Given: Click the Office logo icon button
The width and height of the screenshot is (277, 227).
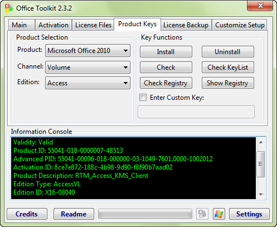Looking at the screenshot, I should 202,214.
